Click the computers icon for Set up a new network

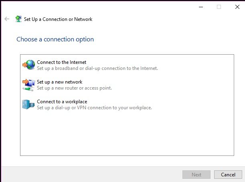tap(29, 85)
